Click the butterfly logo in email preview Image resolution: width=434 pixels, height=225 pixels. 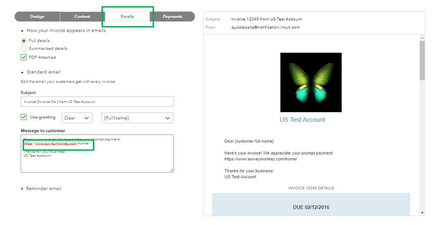(311, 83)
